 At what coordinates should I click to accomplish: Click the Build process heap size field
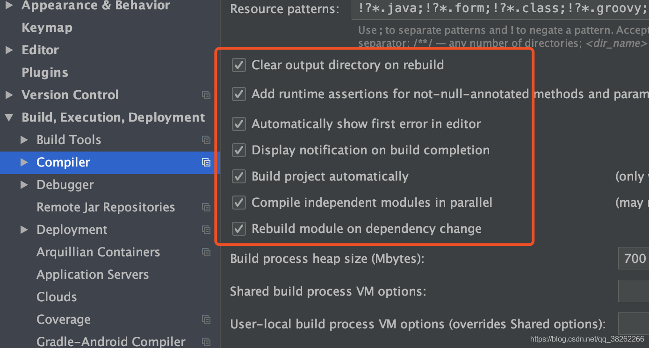pyautogui.click(x=634, y=259)
